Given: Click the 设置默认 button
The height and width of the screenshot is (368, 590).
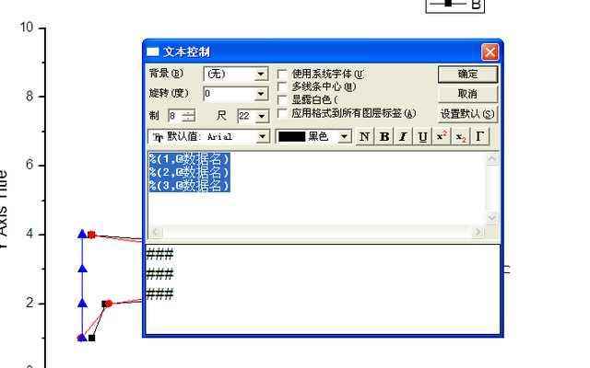Looking at the screenshot, I should 467,114.
